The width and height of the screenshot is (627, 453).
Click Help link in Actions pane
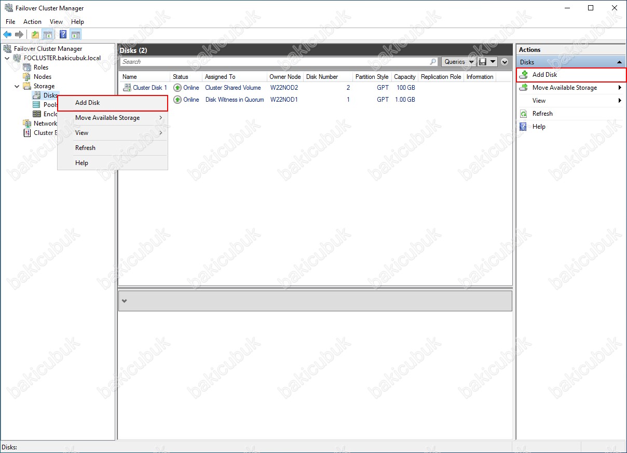539,127
